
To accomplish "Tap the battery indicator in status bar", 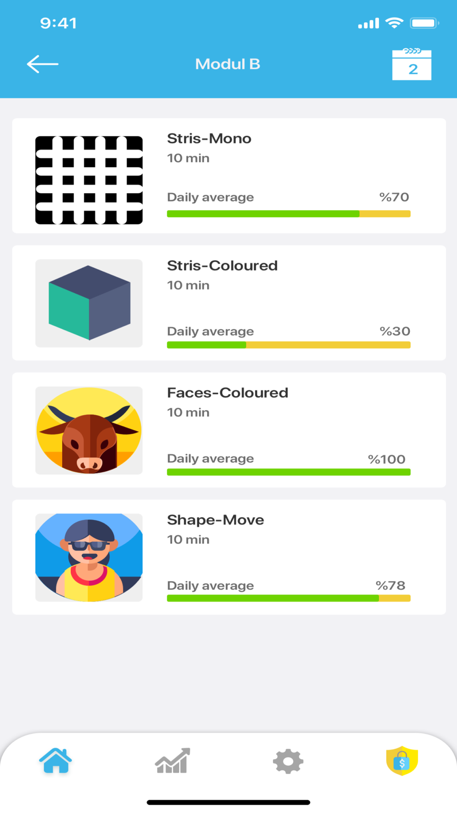I will coord(424,23).
